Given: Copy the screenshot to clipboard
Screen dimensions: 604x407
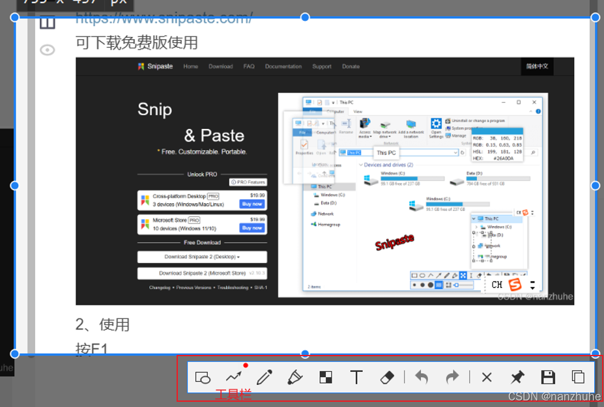Looking at the screenshot, I should [578, 377].
